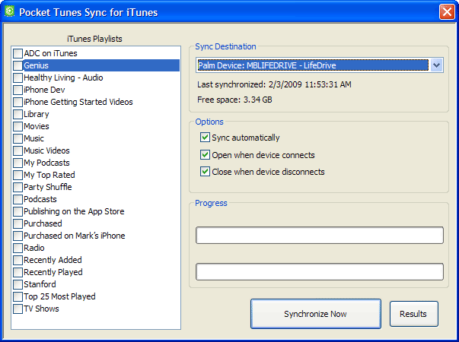Tick the My Top Rated checkbox
The width and height of the screenshot is (459, 342).
pos(18,175)
